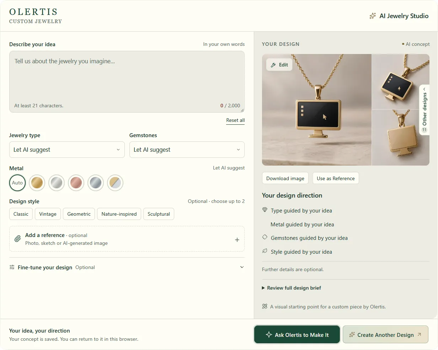Click in the Describe your idea text area
Screen dimensions: 438x350
[127, 82]
